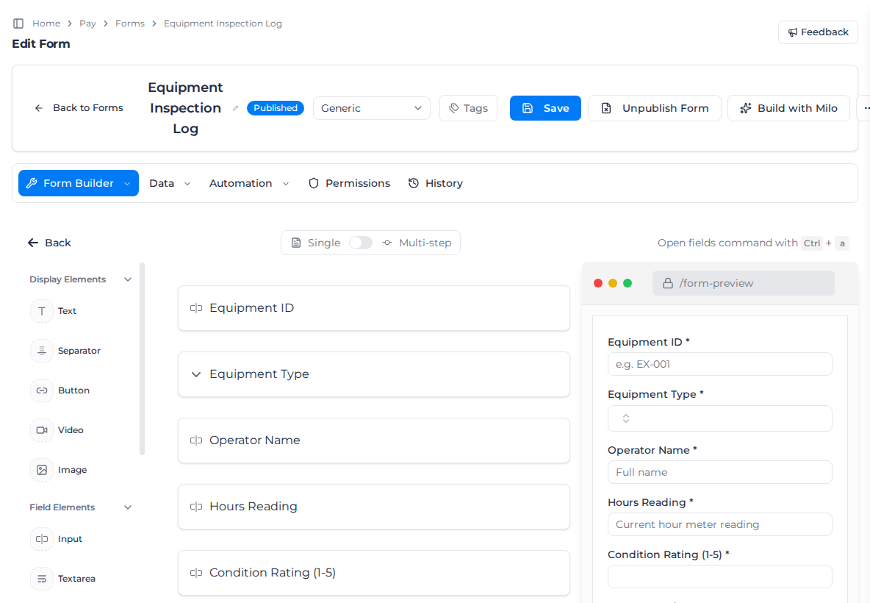Image resolution: width=870 pixels, height=603 pixels.
Task: Select the Form Builder tab
Action: coord(78,183)
